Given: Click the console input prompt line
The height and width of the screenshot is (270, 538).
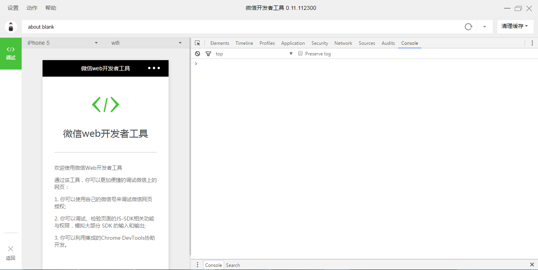Looking at the screenshot, I should point(364,64).
